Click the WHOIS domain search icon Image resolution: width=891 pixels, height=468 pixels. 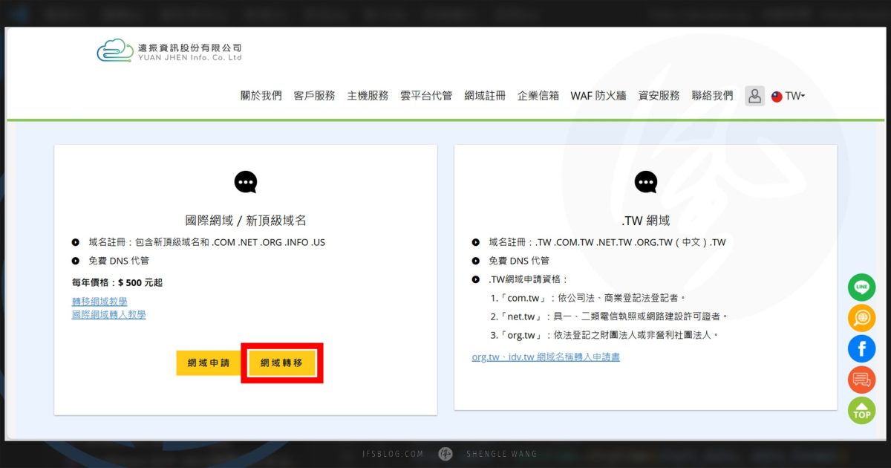pos(861,318)
